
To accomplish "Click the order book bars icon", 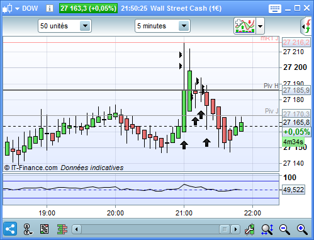I will coord(62,229).
